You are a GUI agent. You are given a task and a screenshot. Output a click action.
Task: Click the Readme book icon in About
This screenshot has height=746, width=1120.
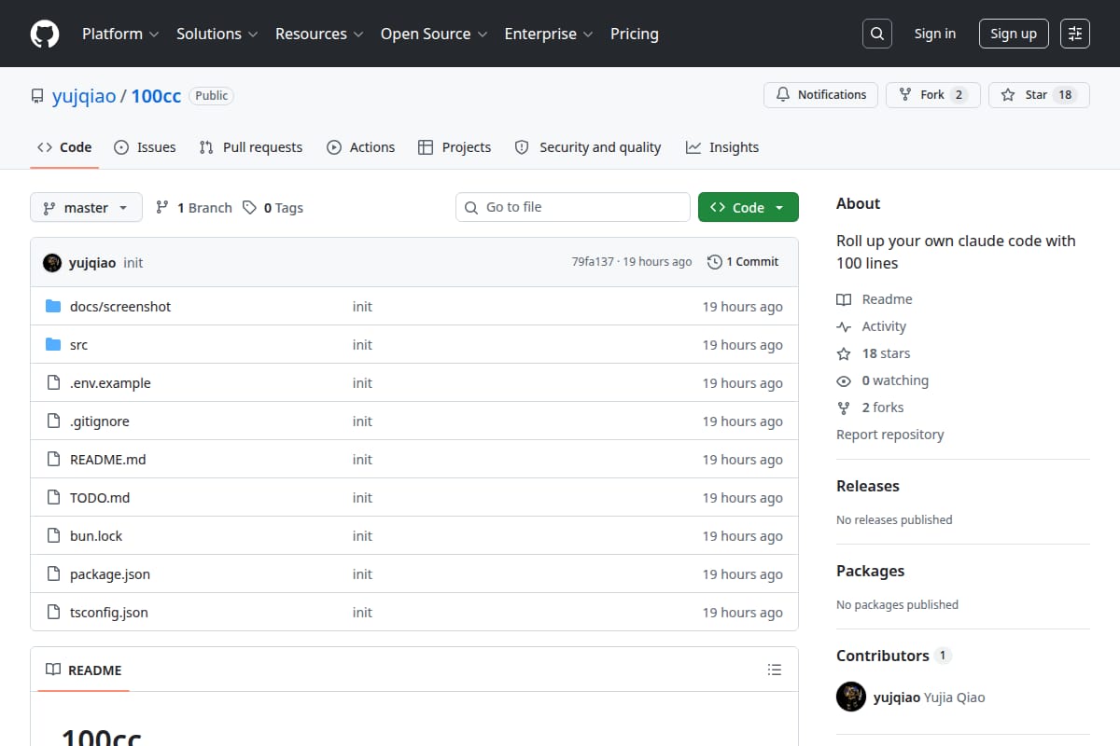844,299
